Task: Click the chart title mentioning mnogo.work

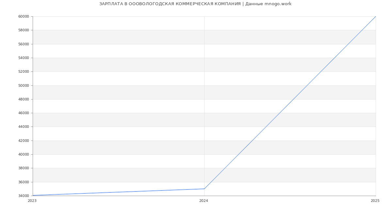Action: pyautogui.click(x=195, y=4)
